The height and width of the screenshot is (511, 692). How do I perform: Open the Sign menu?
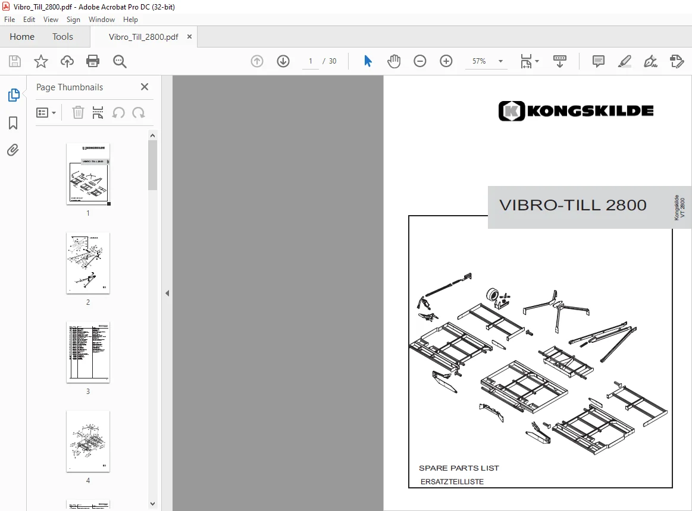[73, 20]
